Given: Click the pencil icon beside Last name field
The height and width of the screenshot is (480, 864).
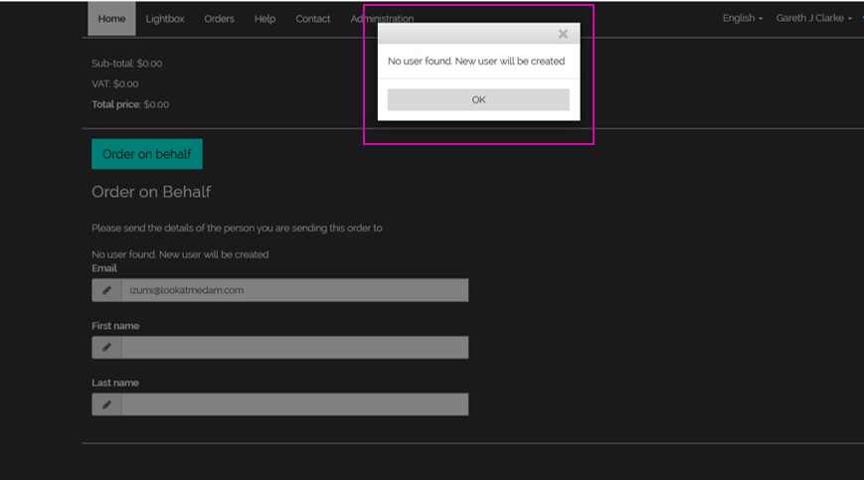Looking at the screenshot, I should (107, 404).
